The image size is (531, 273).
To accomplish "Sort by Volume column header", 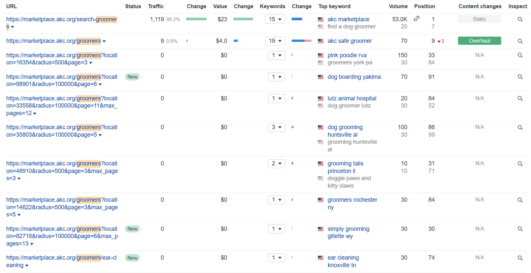I will (x=398, y=6).
